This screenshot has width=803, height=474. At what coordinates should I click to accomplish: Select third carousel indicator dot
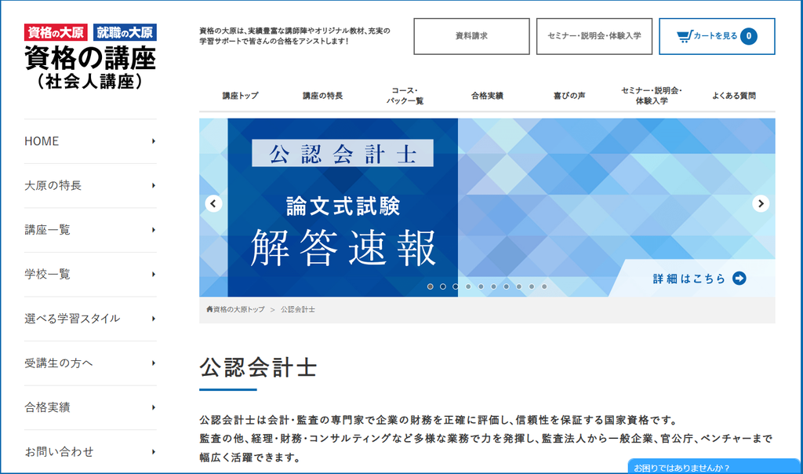456,286
